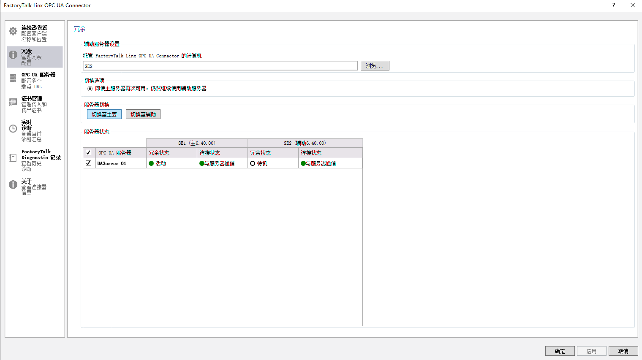Image resolution: width=642 pixels, height=360 pixels.
Task: Close the FactoryTalk Linx OPC UA Connector window
Action: tap(632, 5)
